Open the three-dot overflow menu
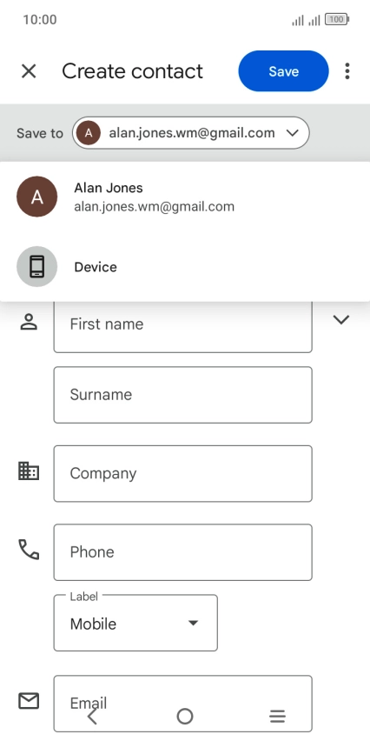Viewport: 370px width, 741px height. click(x=347, y=71)
